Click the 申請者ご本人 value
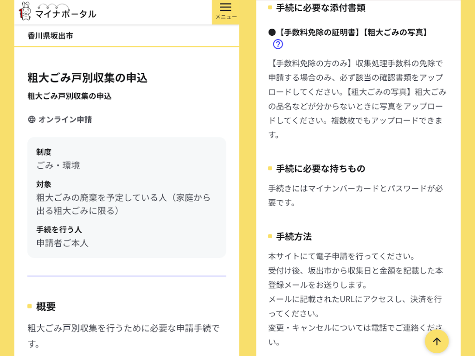The width and height of the screenshot is (475, 356). tap(62, 243)
